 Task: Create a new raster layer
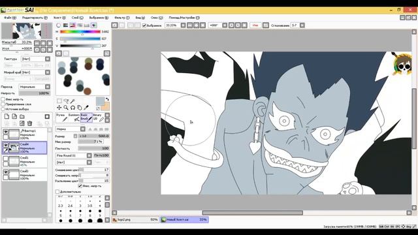[7, 116]
